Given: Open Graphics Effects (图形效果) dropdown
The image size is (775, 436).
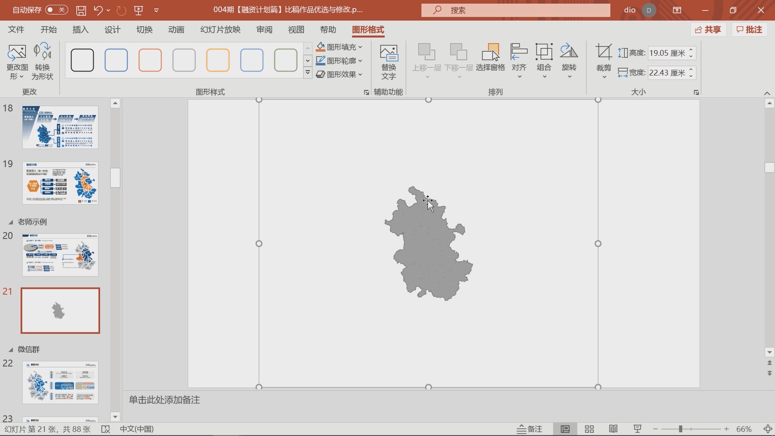Looking at the screenshot, I should click(339, 75).
